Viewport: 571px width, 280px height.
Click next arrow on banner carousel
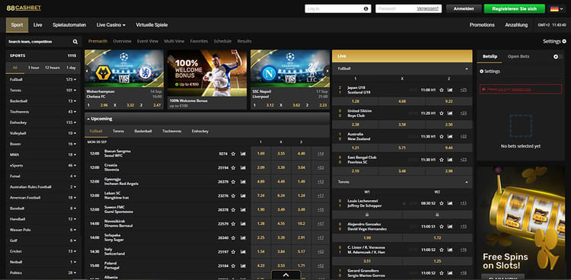pos(327,71)
